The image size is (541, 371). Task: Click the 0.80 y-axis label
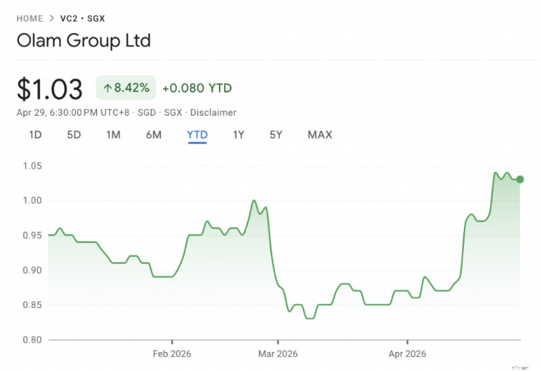[32, 340]
